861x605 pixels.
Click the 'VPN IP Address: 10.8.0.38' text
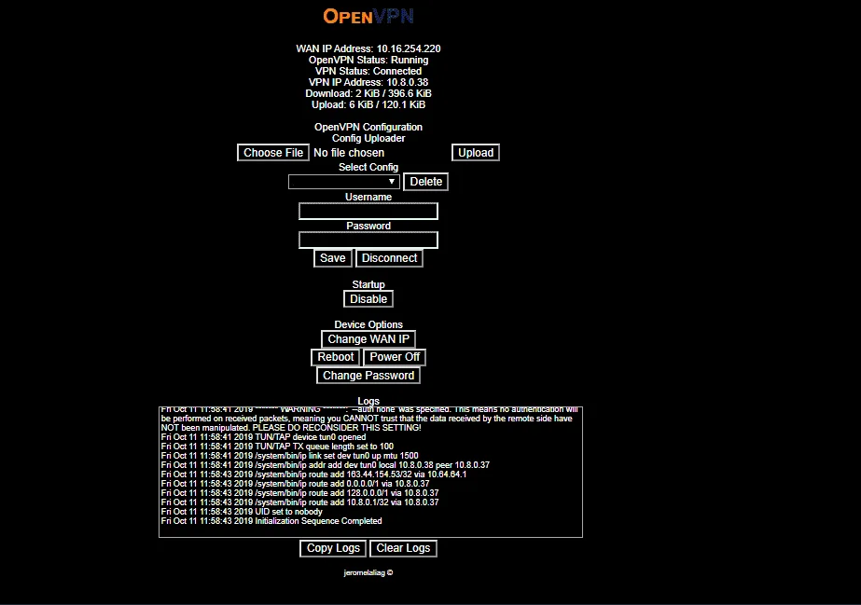click(x=368, y=82)
